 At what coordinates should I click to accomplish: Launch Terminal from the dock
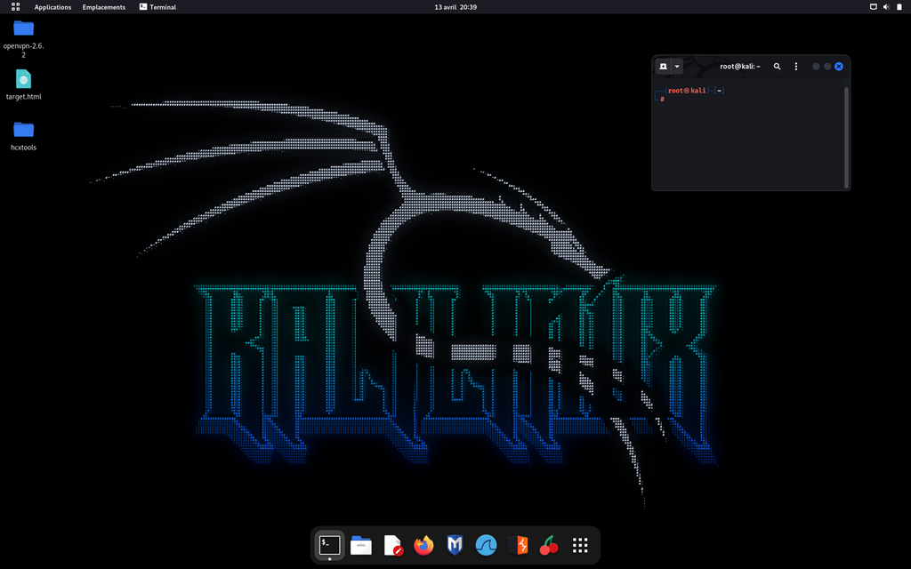coord(329,545)
